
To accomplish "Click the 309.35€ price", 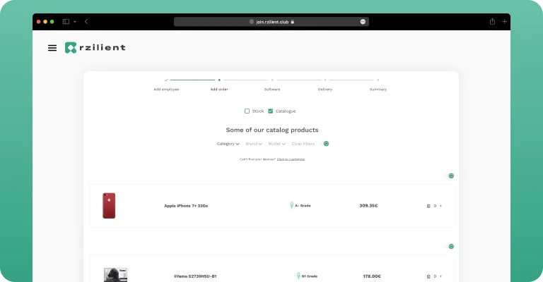I will tap(368, 205).
